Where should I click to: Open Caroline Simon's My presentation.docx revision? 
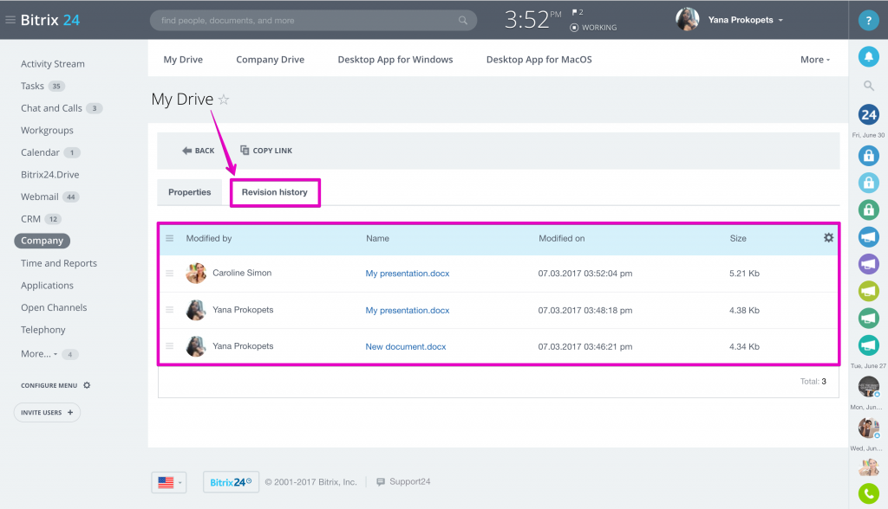coord(408,274)
